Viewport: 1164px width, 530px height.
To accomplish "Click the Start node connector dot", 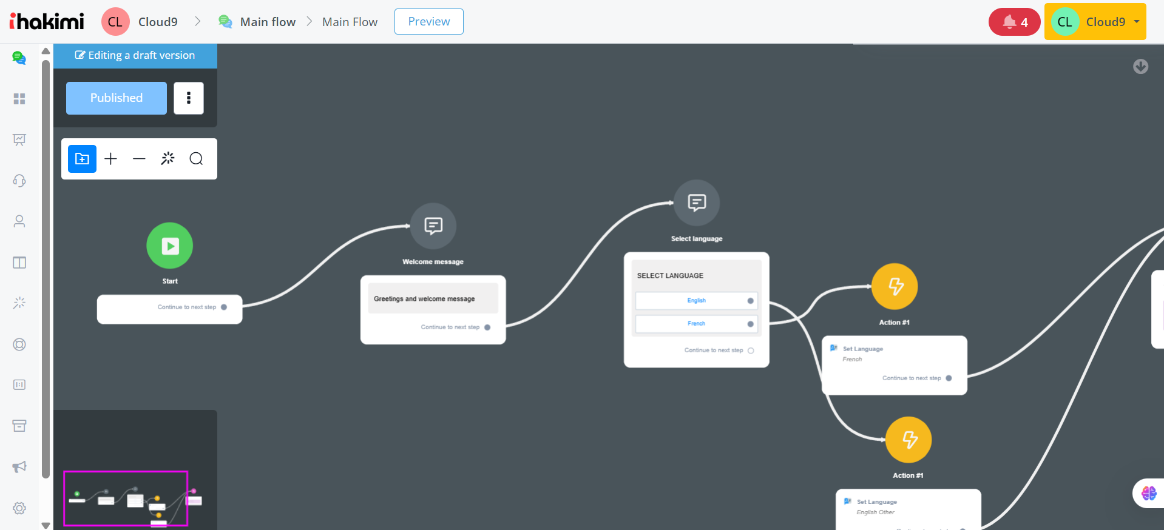I will (x=224, y=307).
